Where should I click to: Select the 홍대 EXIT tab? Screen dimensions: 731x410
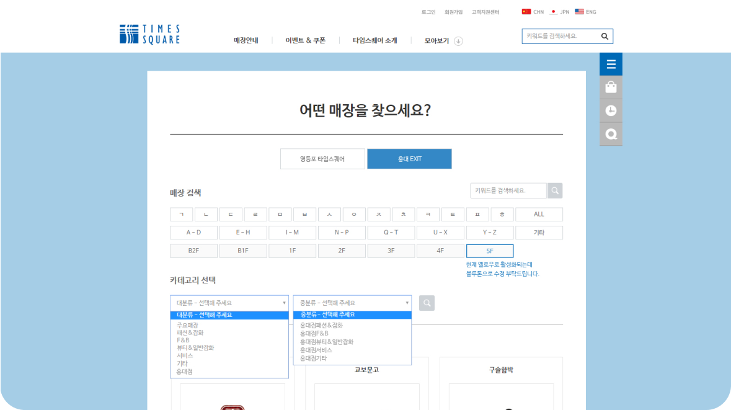coord(409,159)
